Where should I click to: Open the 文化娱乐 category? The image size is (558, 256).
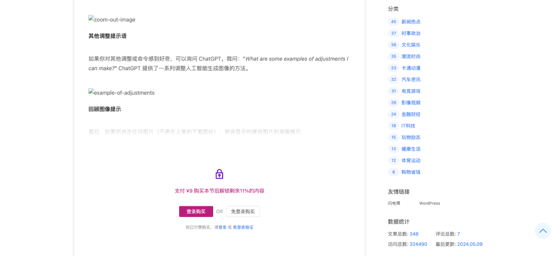pyautogui.click(x=411, y=45)
